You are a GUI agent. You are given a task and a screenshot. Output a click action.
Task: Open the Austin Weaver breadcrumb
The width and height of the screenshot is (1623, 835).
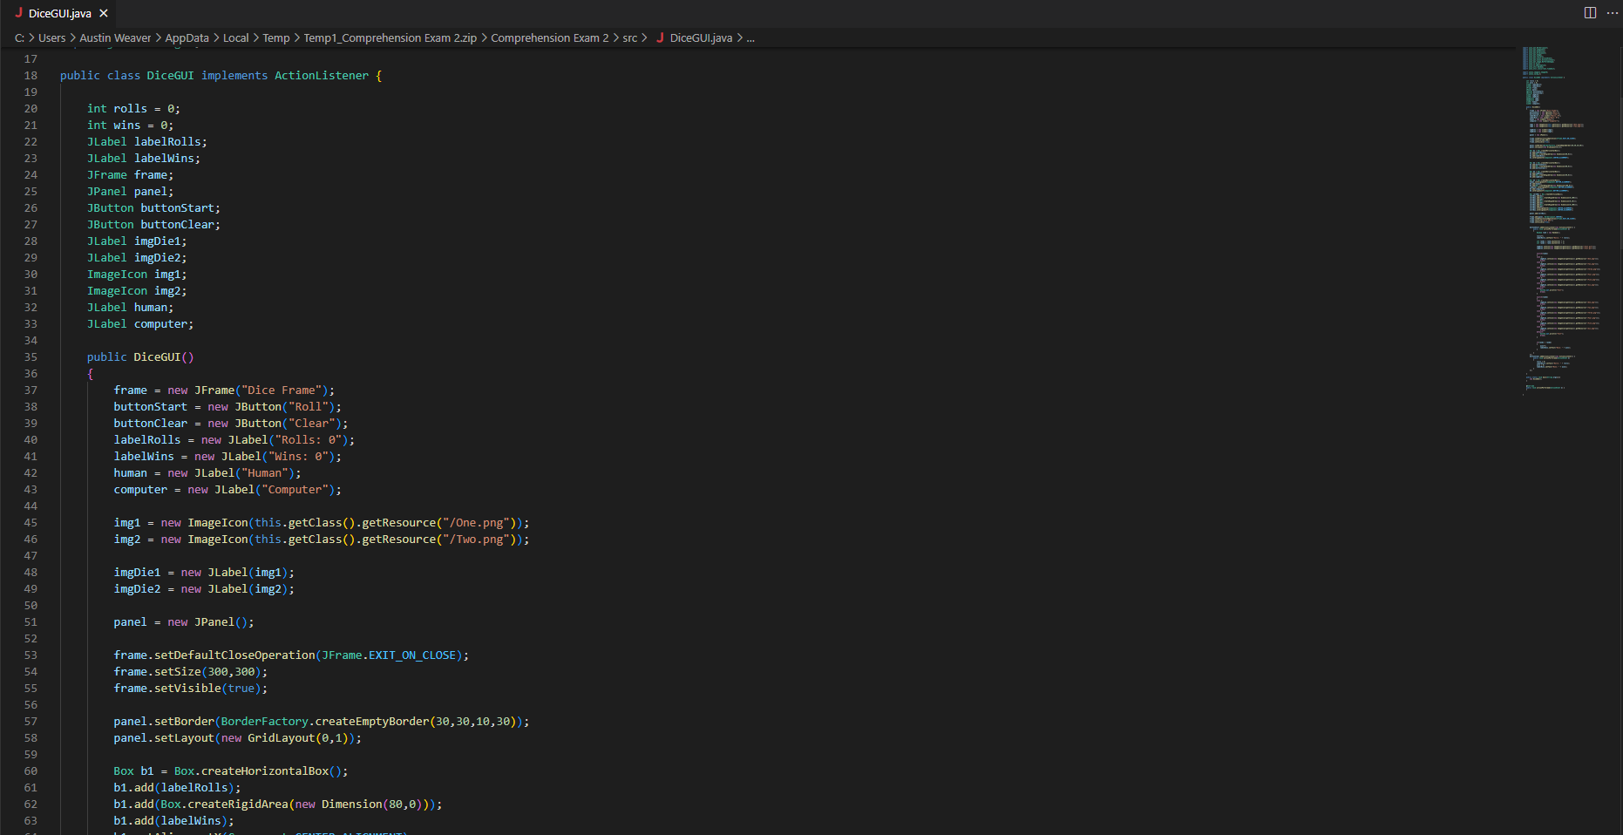coord(115,37)
